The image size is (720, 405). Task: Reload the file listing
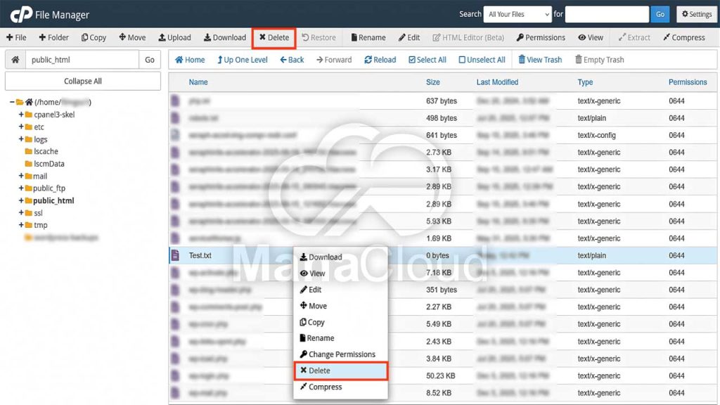[x=380, y=60]
